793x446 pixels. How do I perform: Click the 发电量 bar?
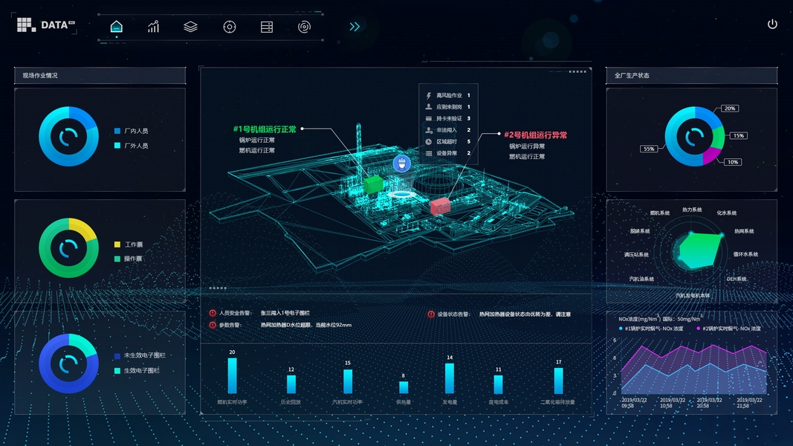point(450,378)
